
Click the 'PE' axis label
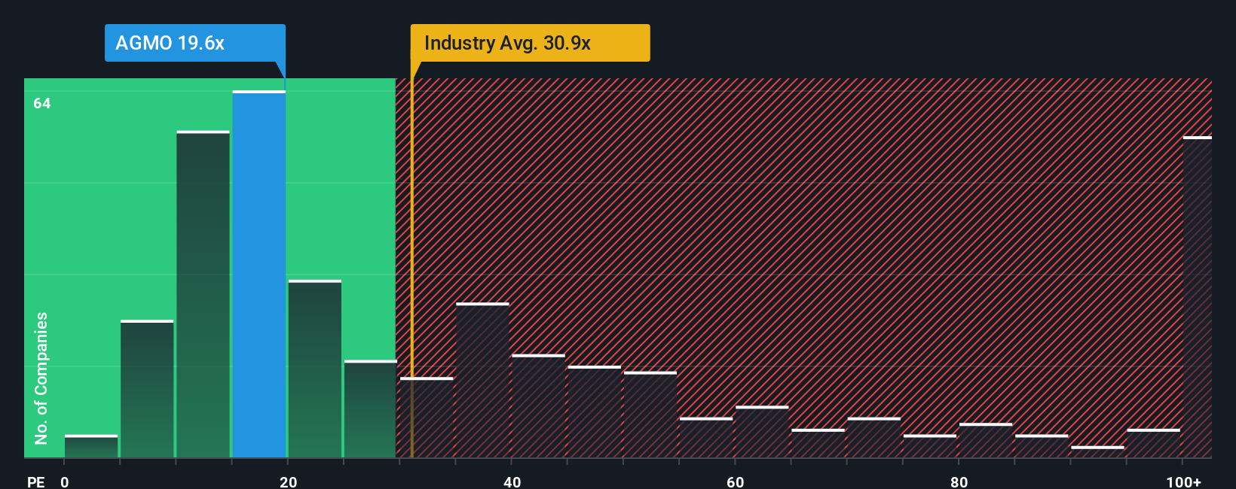[36, 481]
